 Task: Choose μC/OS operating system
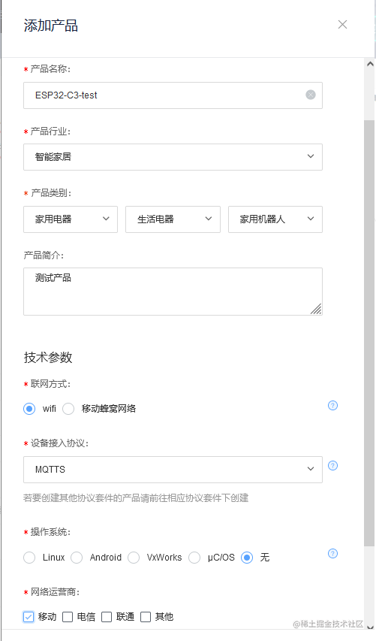[x=194, y=558]
